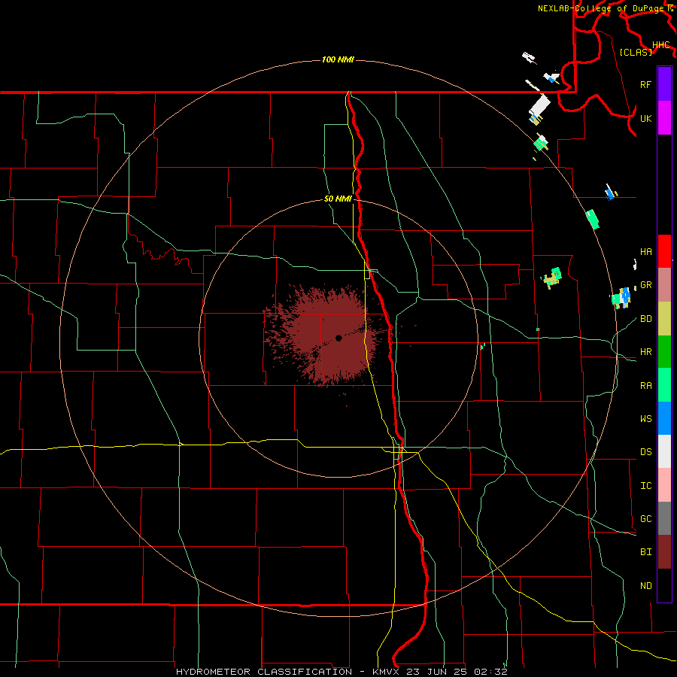
Task: Click the "HHC" product code text
Action: point(660,44)
